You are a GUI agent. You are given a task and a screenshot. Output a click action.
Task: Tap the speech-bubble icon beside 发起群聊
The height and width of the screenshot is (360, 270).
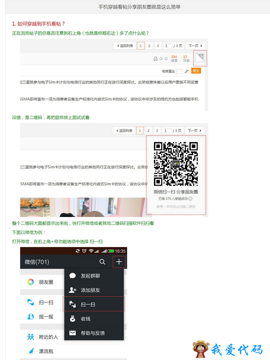click(72, 275)
